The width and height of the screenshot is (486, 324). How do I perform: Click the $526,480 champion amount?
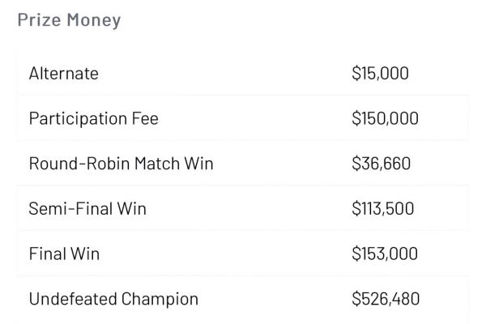[x=386, y=299]
